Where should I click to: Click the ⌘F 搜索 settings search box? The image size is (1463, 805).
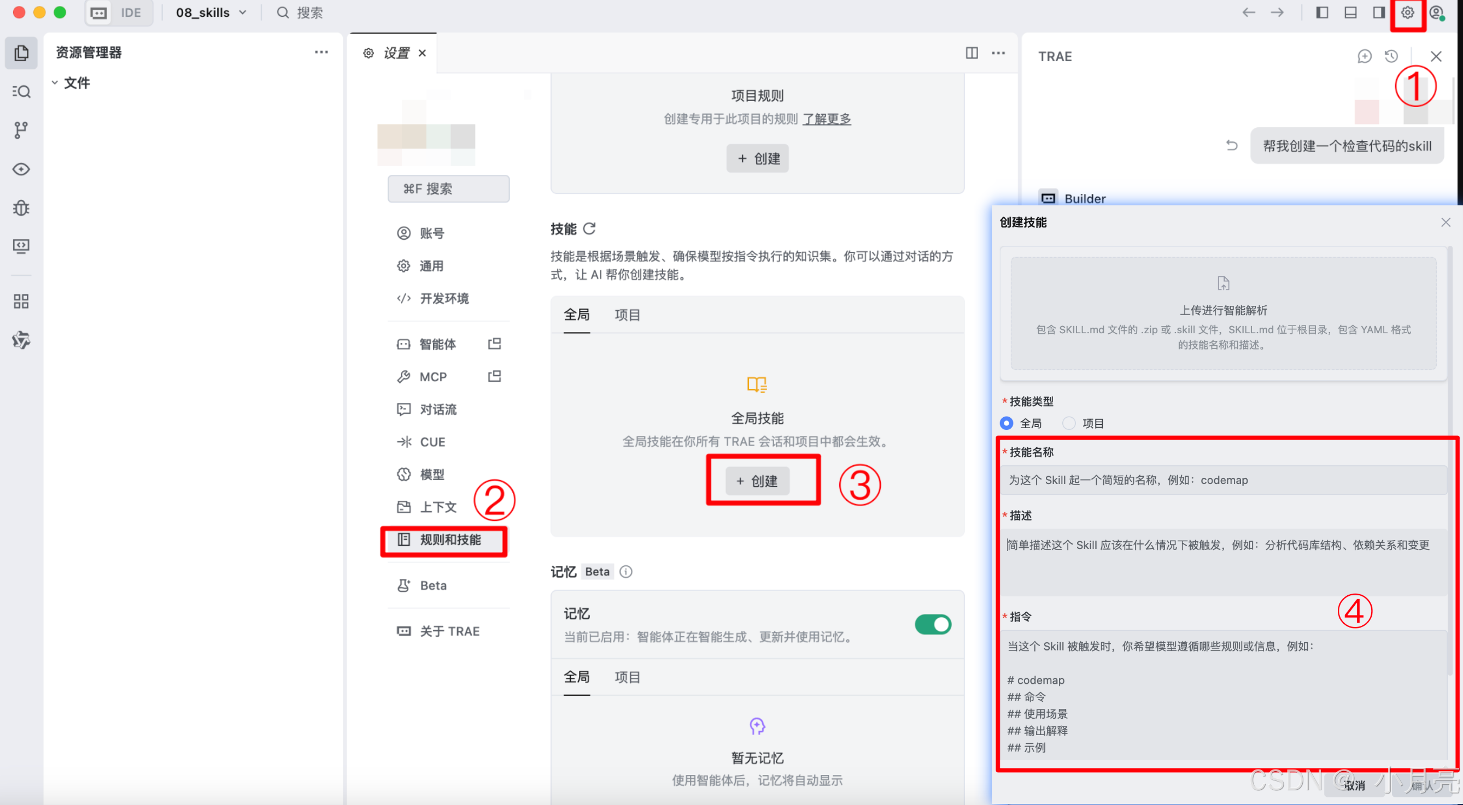tap(449, 188)
